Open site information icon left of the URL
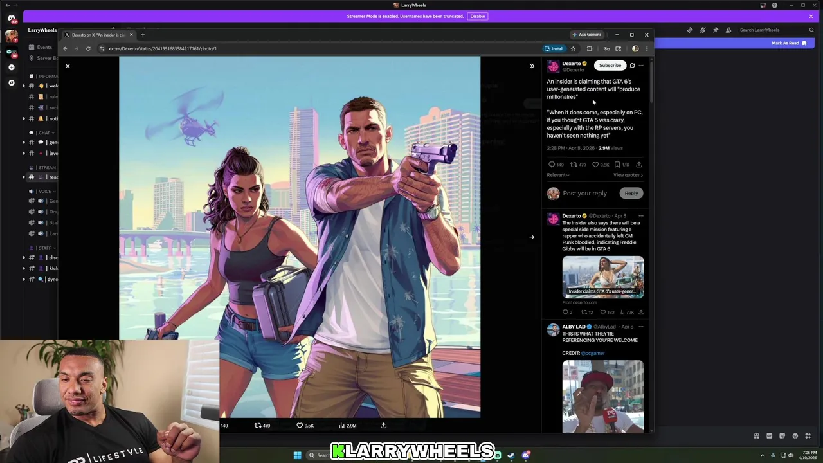Screen dimensions: 823x463 pos(102,48)
